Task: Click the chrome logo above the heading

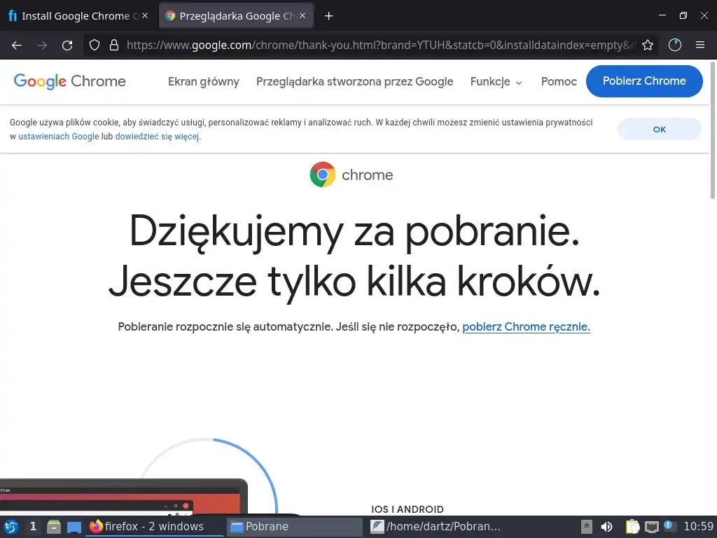Action: pyautogui.click(x=351, y=174)
